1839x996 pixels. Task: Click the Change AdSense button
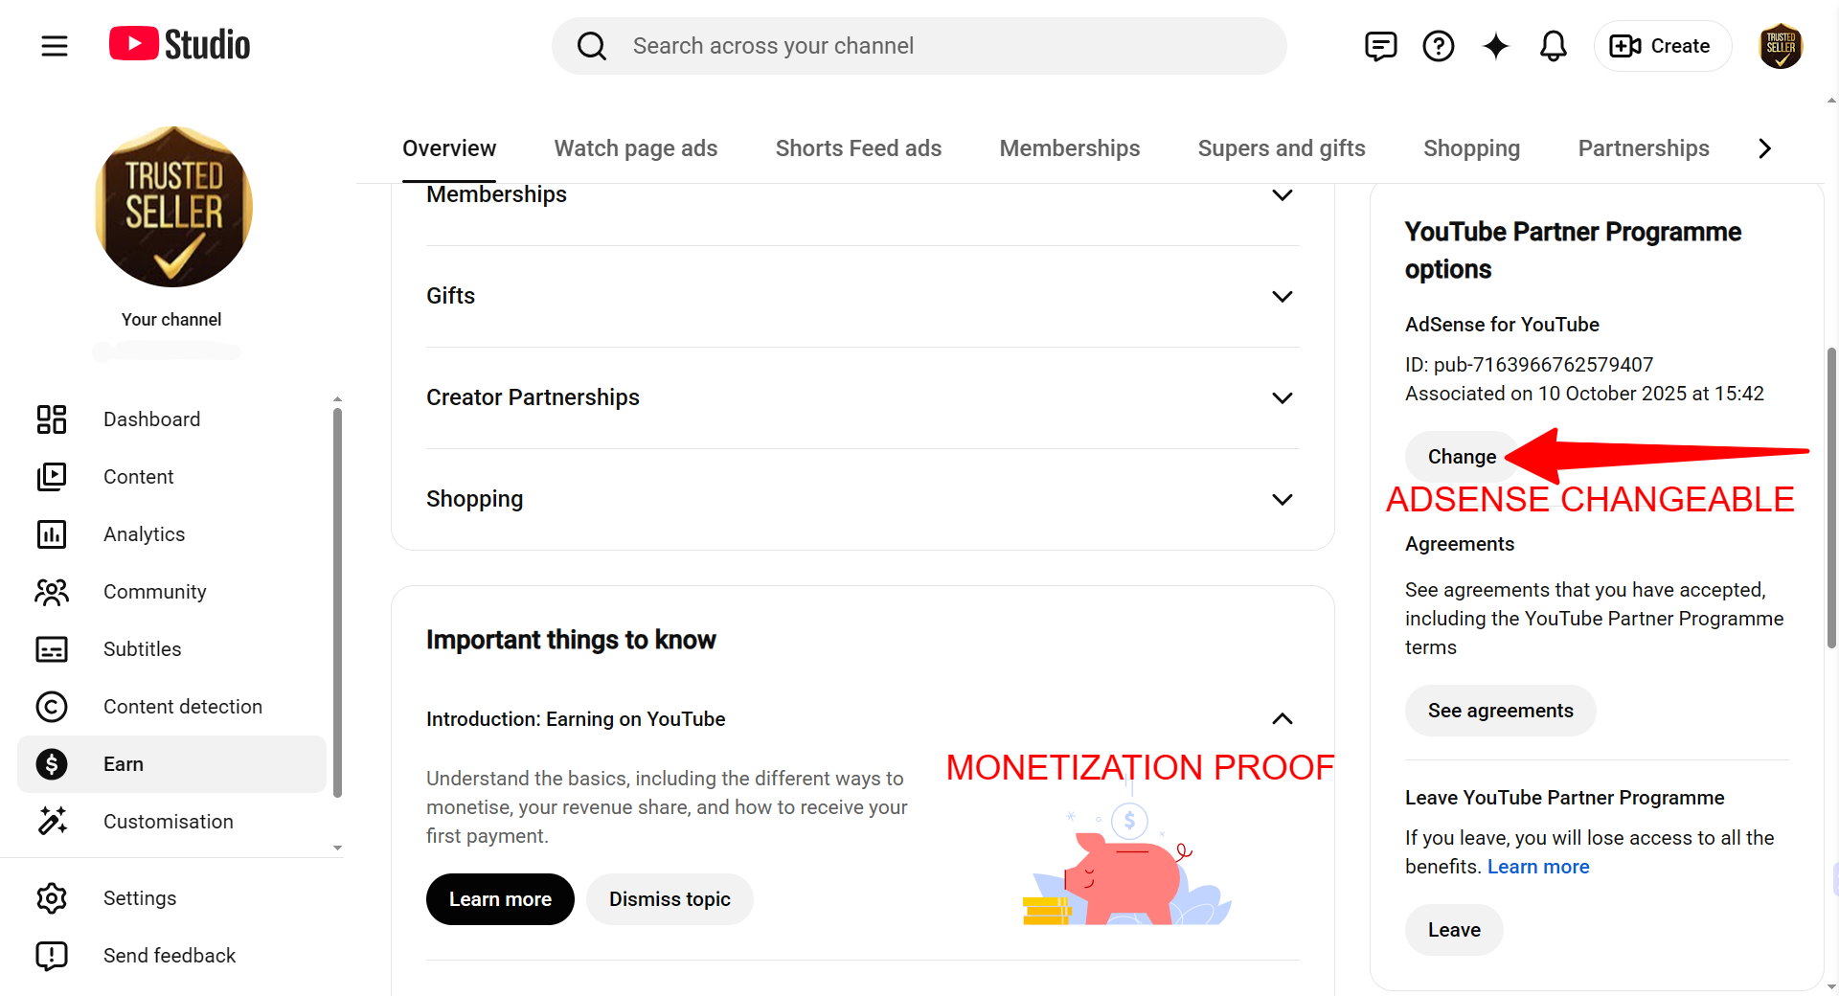[1462, 457]
